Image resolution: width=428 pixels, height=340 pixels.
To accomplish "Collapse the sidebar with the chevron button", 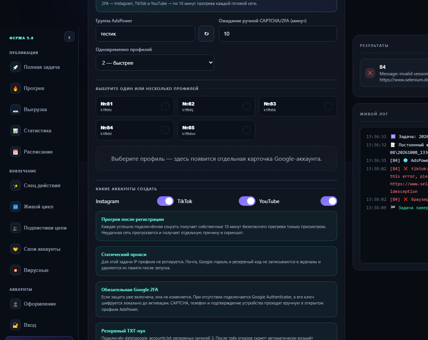I will point(69,37).
